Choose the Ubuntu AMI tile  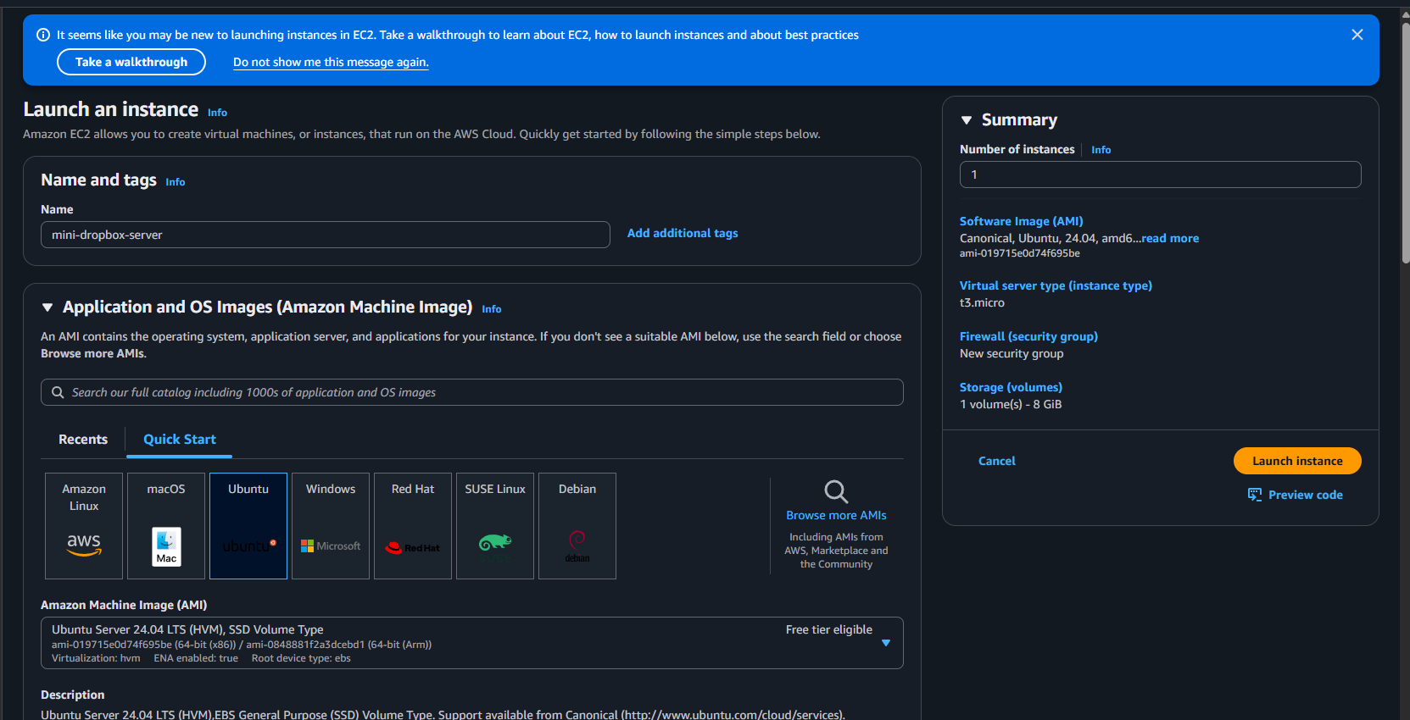pyautogui.click(x=248, y=525)
